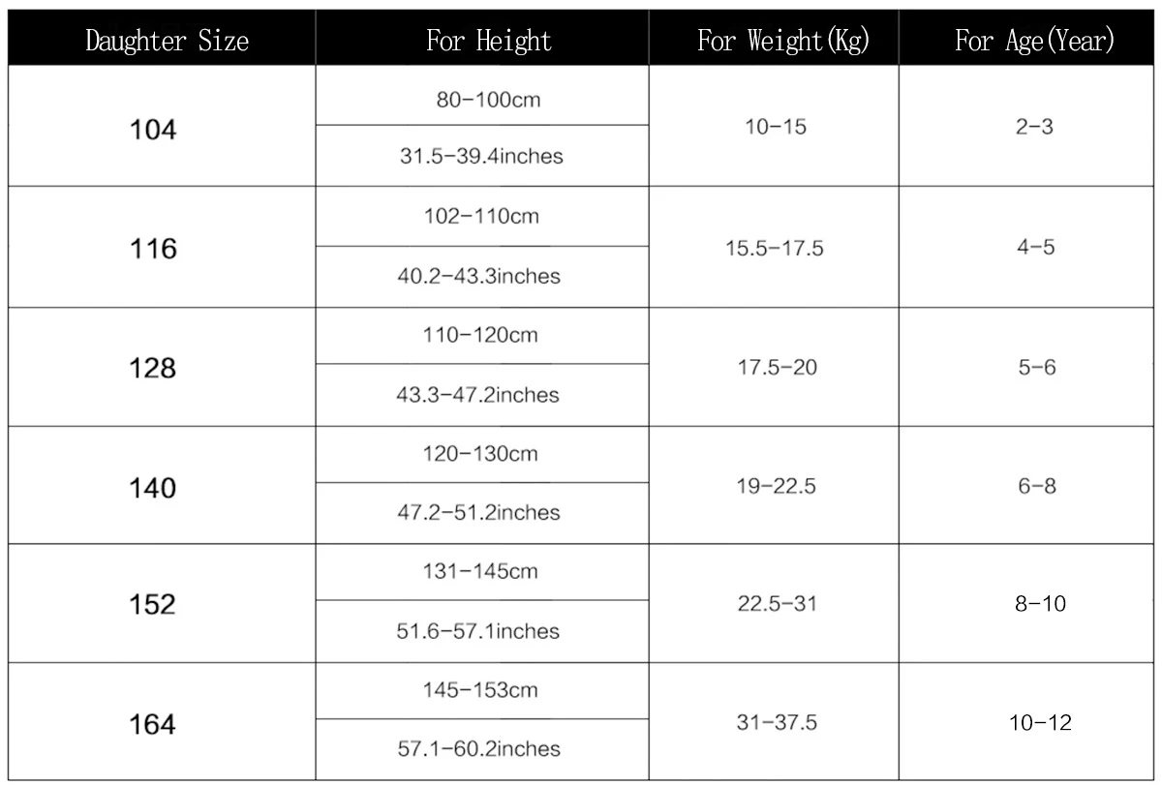Click the 47.2-51.2inches cell
Viewport: 1162px width, 785px height.
coord(480,512)
